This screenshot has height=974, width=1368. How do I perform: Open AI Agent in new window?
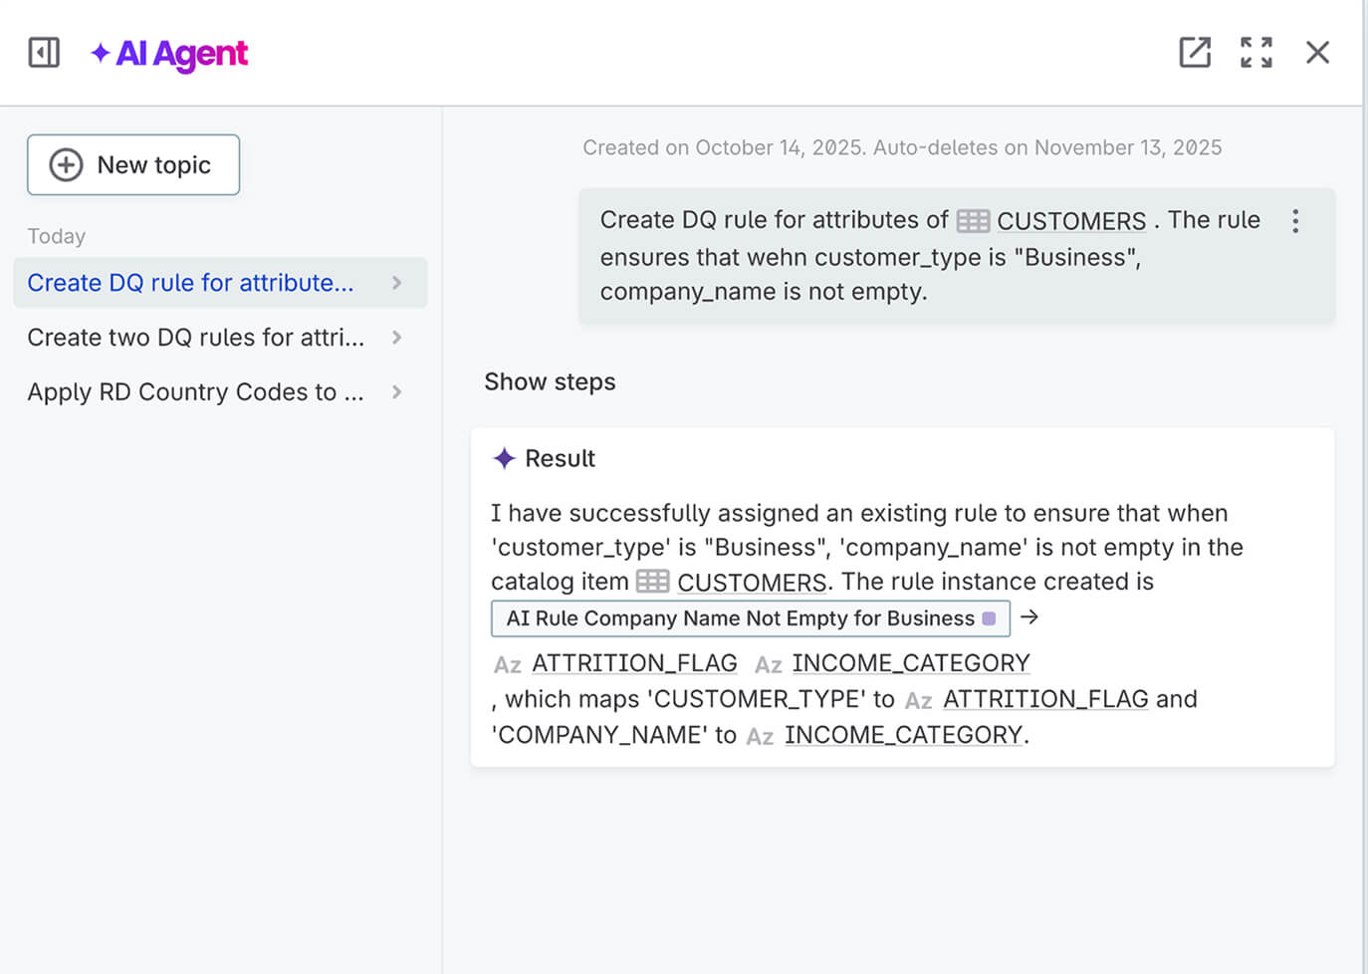pos(1194,53)
